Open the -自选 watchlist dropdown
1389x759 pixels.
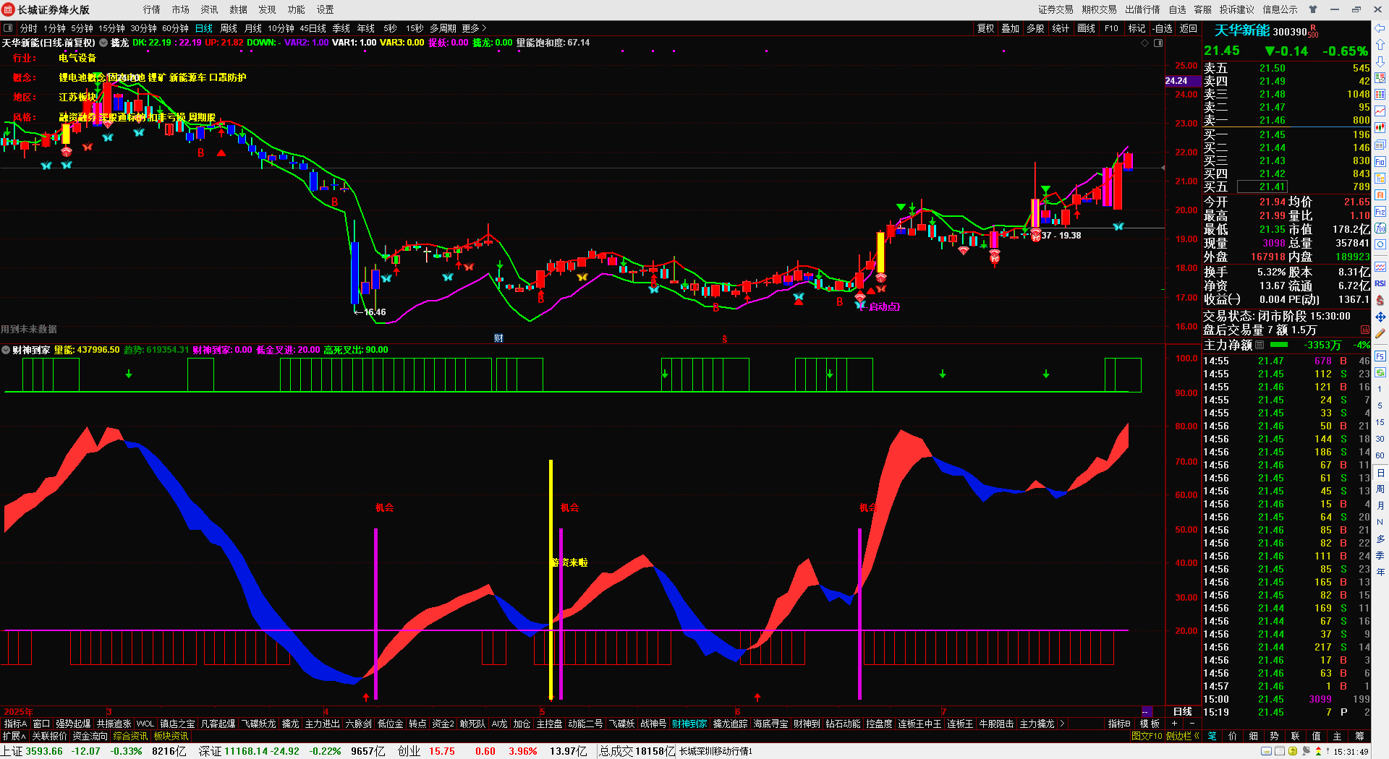(1163, 28)
